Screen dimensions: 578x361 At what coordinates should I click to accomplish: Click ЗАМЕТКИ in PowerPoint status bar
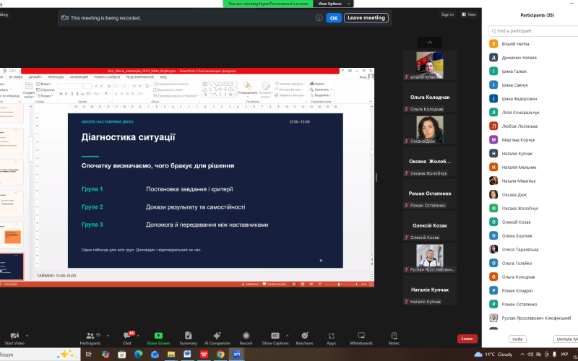[x=250, y=284]
